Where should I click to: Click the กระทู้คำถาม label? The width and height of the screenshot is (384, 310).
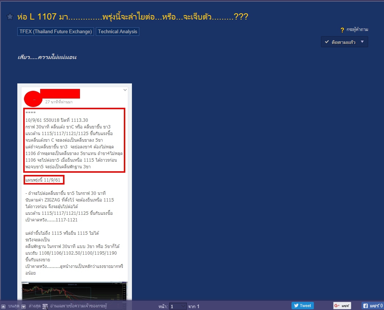tap(357, 30)
